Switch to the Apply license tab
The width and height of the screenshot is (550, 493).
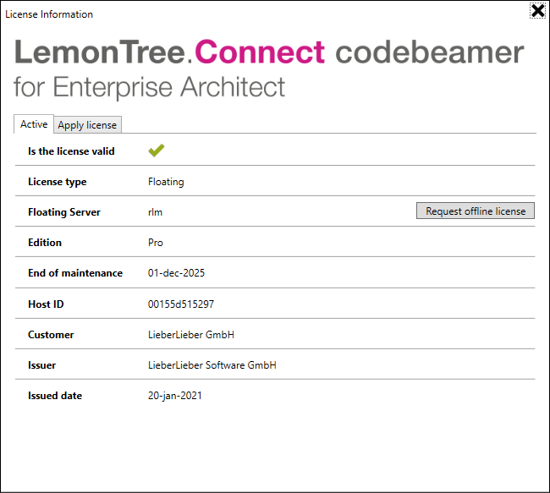coord(87,125)
